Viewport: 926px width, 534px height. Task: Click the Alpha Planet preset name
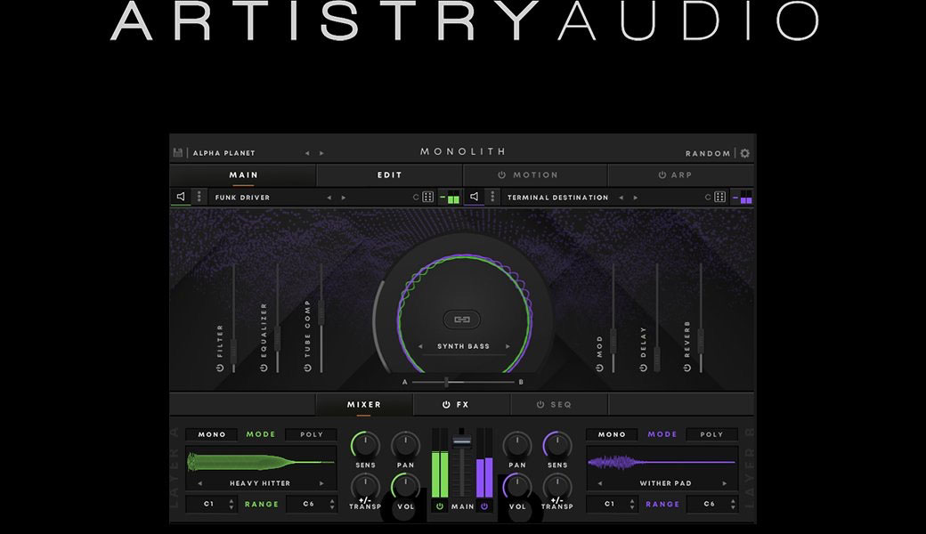click(x=223, y=153)
